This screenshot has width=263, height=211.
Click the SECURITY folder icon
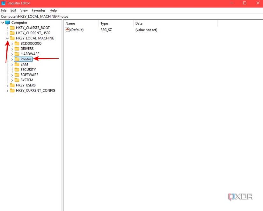tap(17, 70)
